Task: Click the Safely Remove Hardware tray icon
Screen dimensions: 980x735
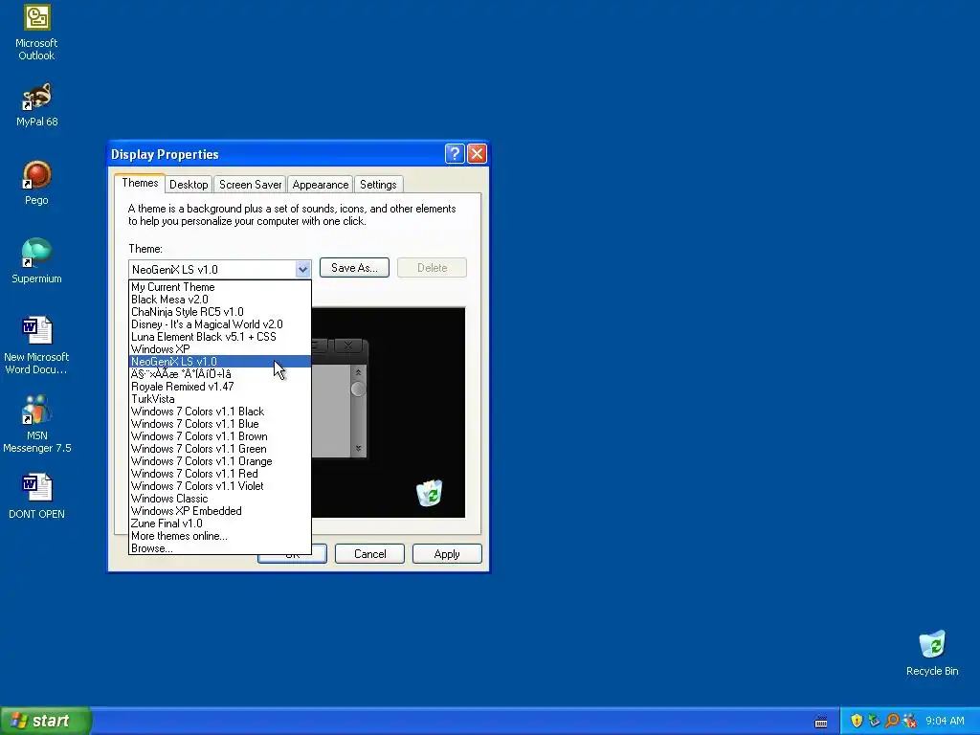Action: click(x=874, y=721)
